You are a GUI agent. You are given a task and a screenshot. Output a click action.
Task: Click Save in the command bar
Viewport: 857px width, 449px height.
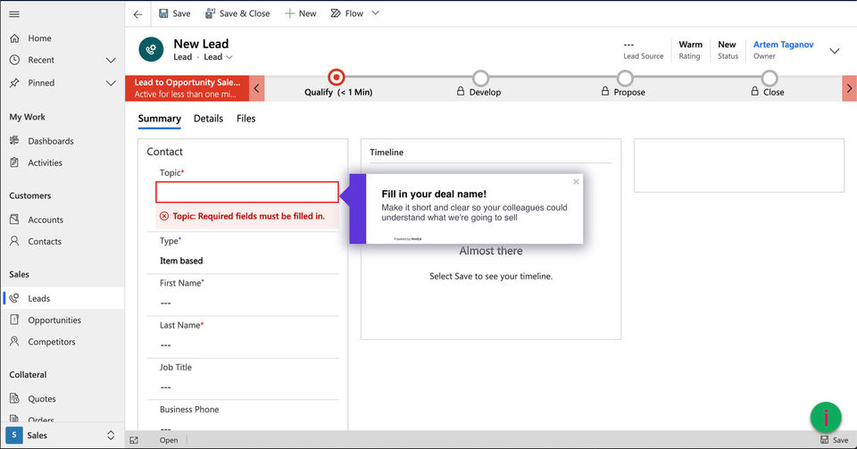pyautogui.click(x=174, y=13)
